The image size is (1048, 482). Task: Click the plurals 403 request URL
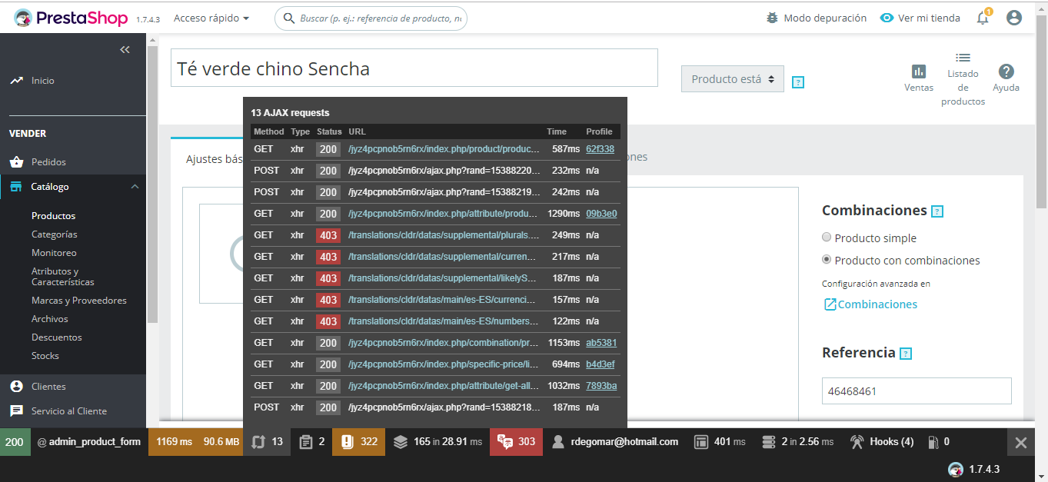pyautogui.click(x=444, y=235)
